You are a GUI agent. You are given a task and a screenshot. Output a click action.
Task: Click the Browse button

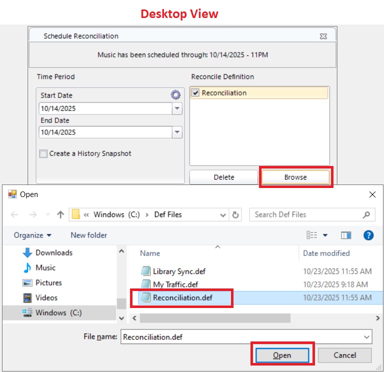(x=295, y=177)
